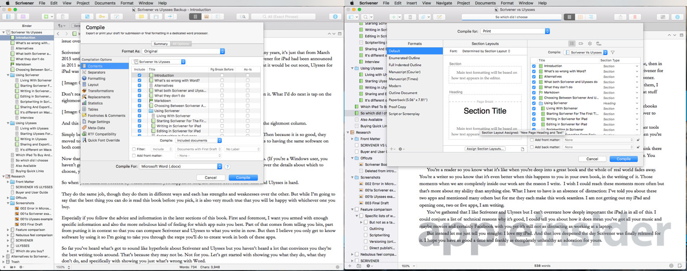Click the magnifier search icon in left window toolbar
This screenshot has height=271, width=687.
[x=243, y=17]
